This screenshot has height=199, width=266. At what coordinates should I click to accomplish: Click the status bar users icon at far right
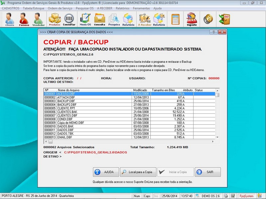(260, 196)
